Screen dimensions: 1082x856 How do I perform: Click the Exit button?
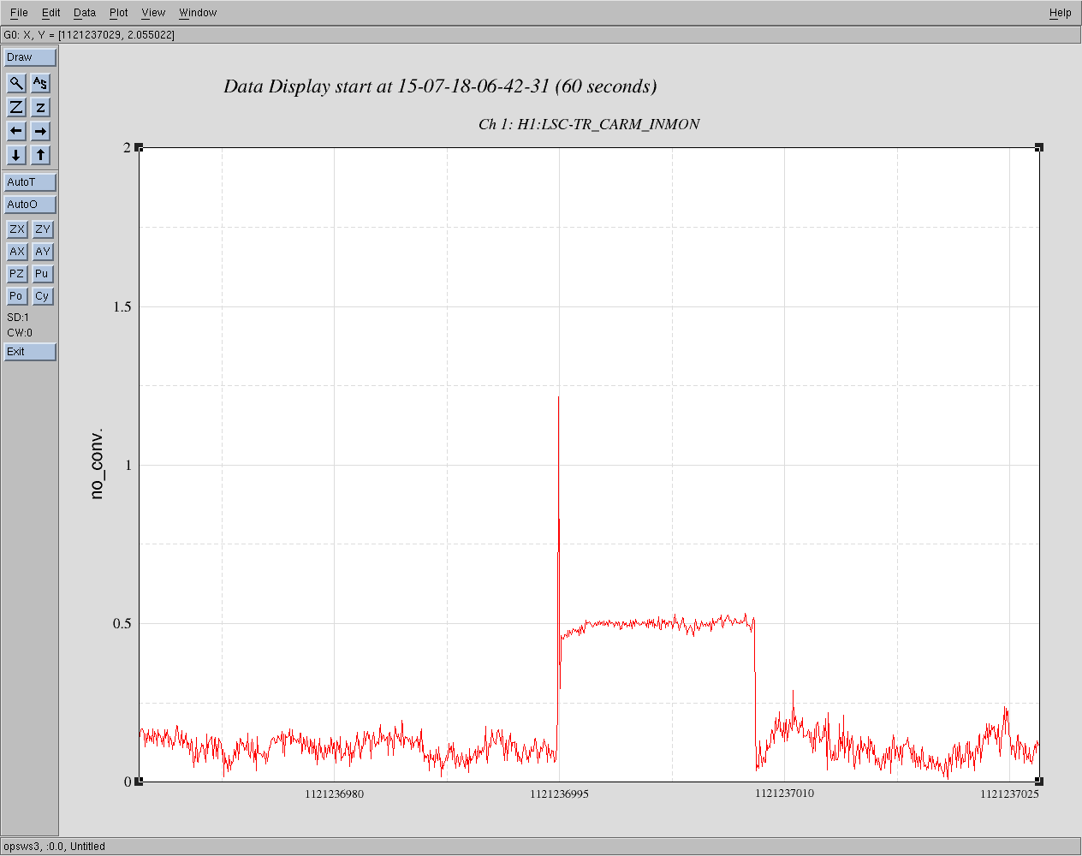tap(30, 352)
